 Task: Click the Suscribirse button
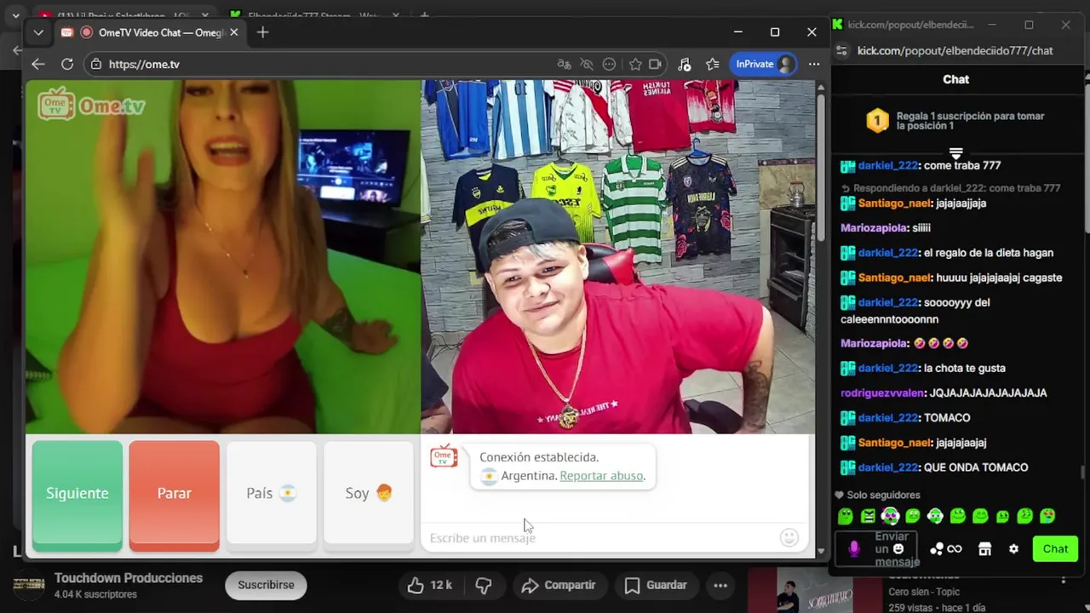click(x=266, y=585)
